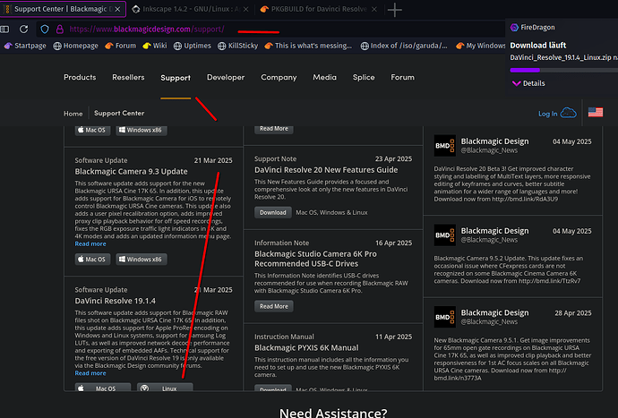This screenshot has width=618, height=418.
Task: Read more about DaVinci Resolve 19.1.4
Action: pos(90,373)
